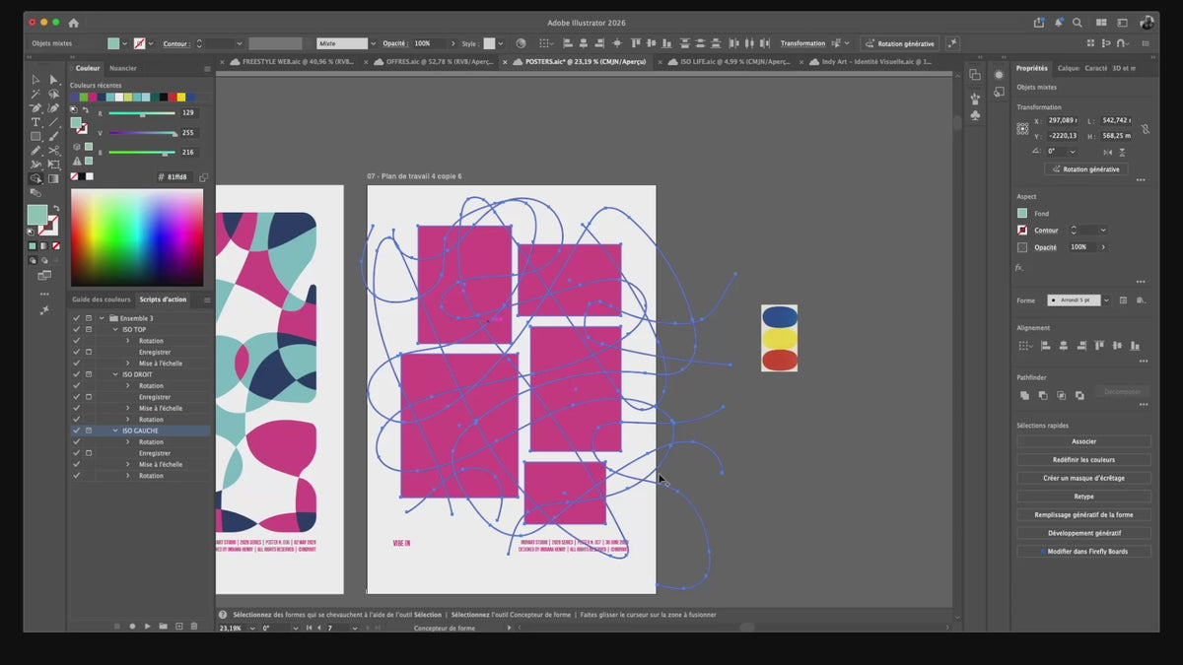Screen dimensions: 1183x665
Task: Expand Mise à l'échelle step under ISO TOP
Action: tap(128, 364)
